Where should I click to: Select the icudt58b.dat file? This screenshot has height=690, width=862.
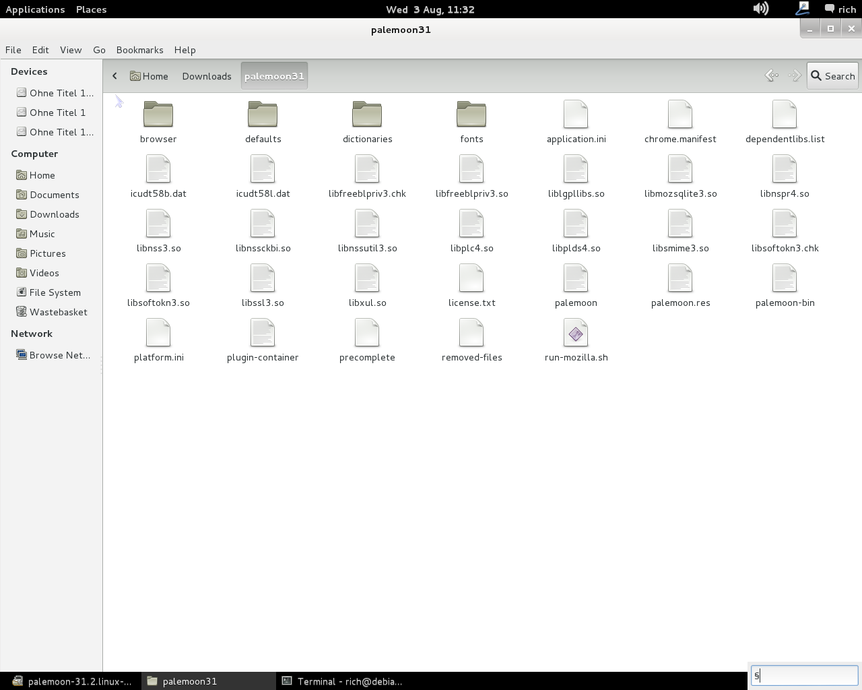pyautogui.click(x=158, y=177)
